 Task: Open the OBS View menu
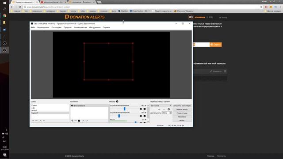pos(57,27)
